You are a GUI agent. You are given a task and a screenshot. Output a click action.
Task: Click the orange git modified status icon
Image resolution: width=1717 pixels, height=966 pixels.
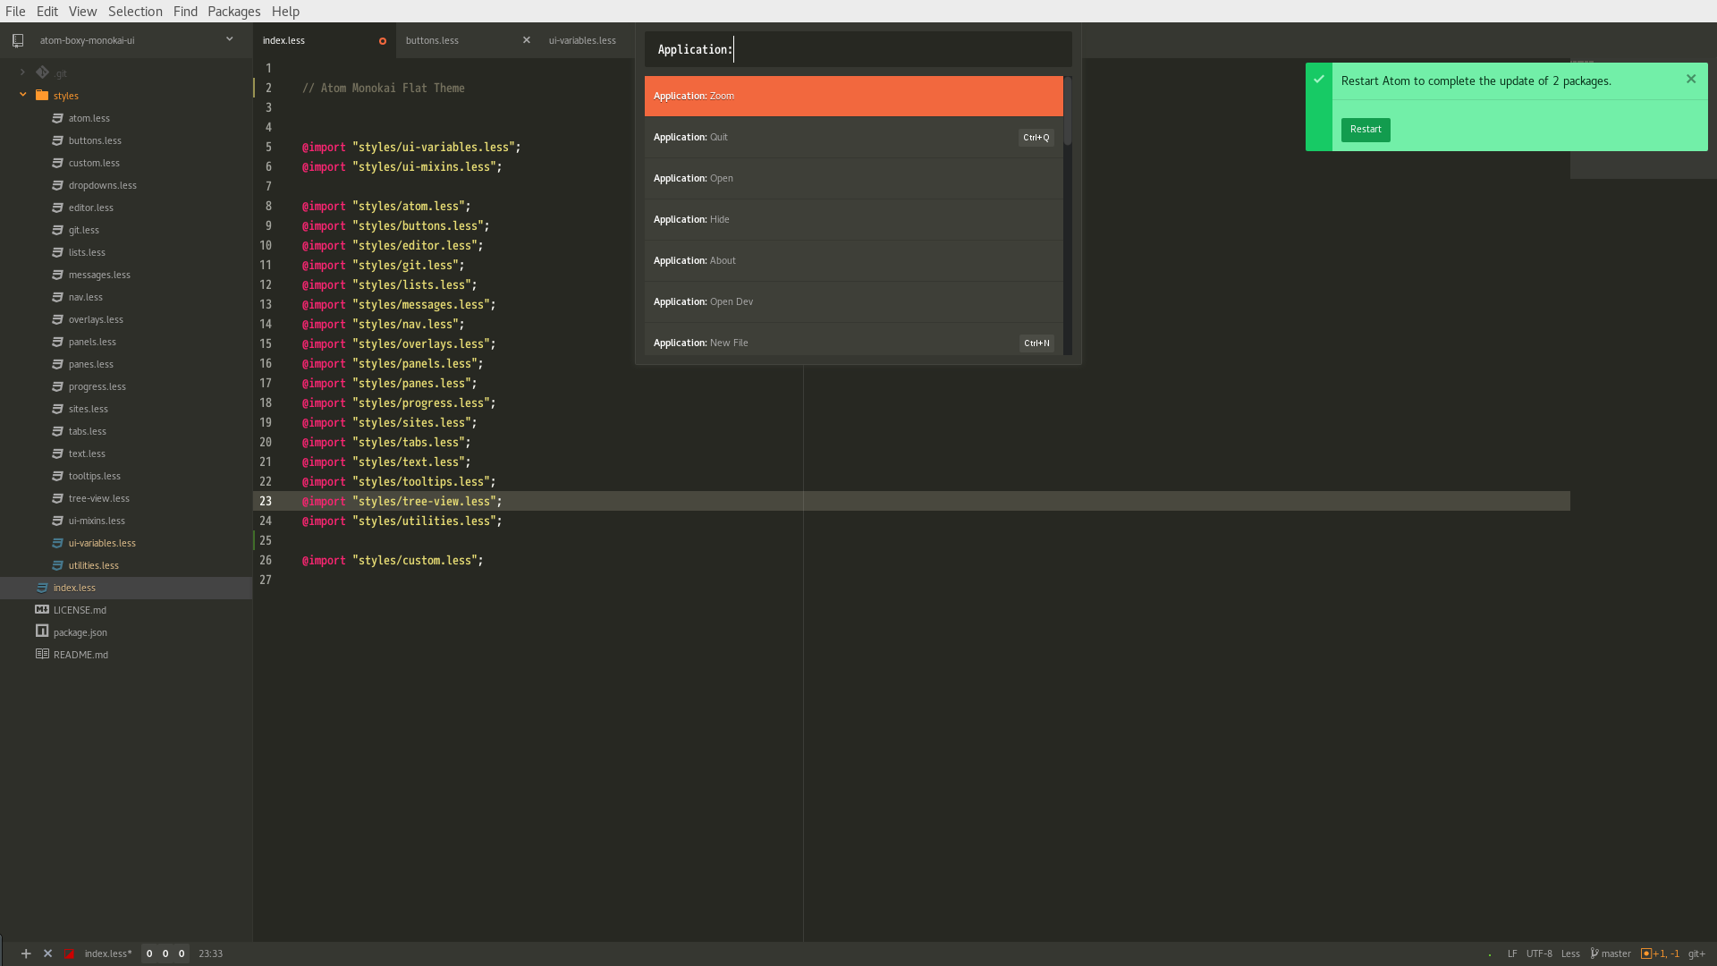(x=1646, y=953)
